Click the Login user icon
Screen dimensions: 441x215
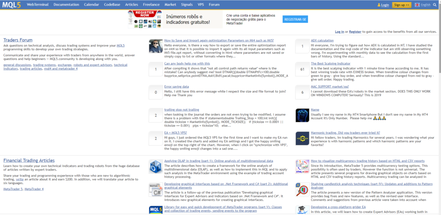[x=379, y=5]
